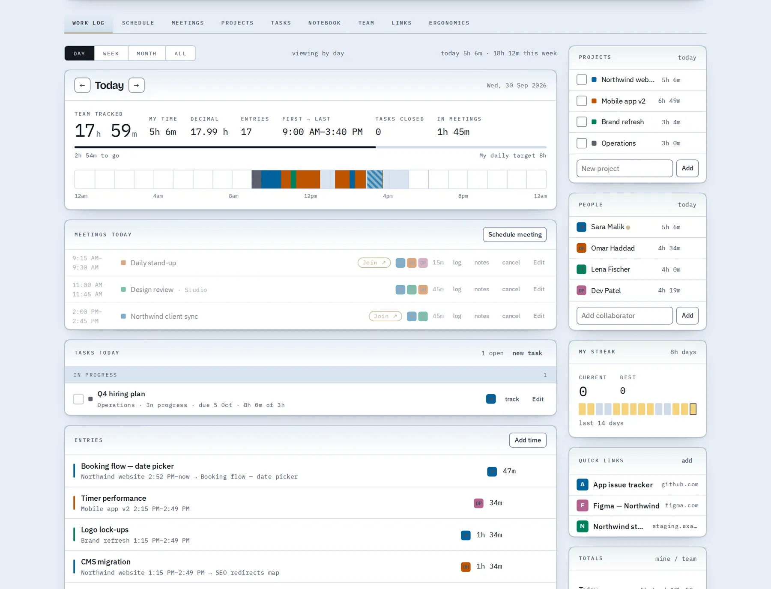Click the Northwind staging N icon
Viewport: 771px width, 589px height.
[582, 526]
